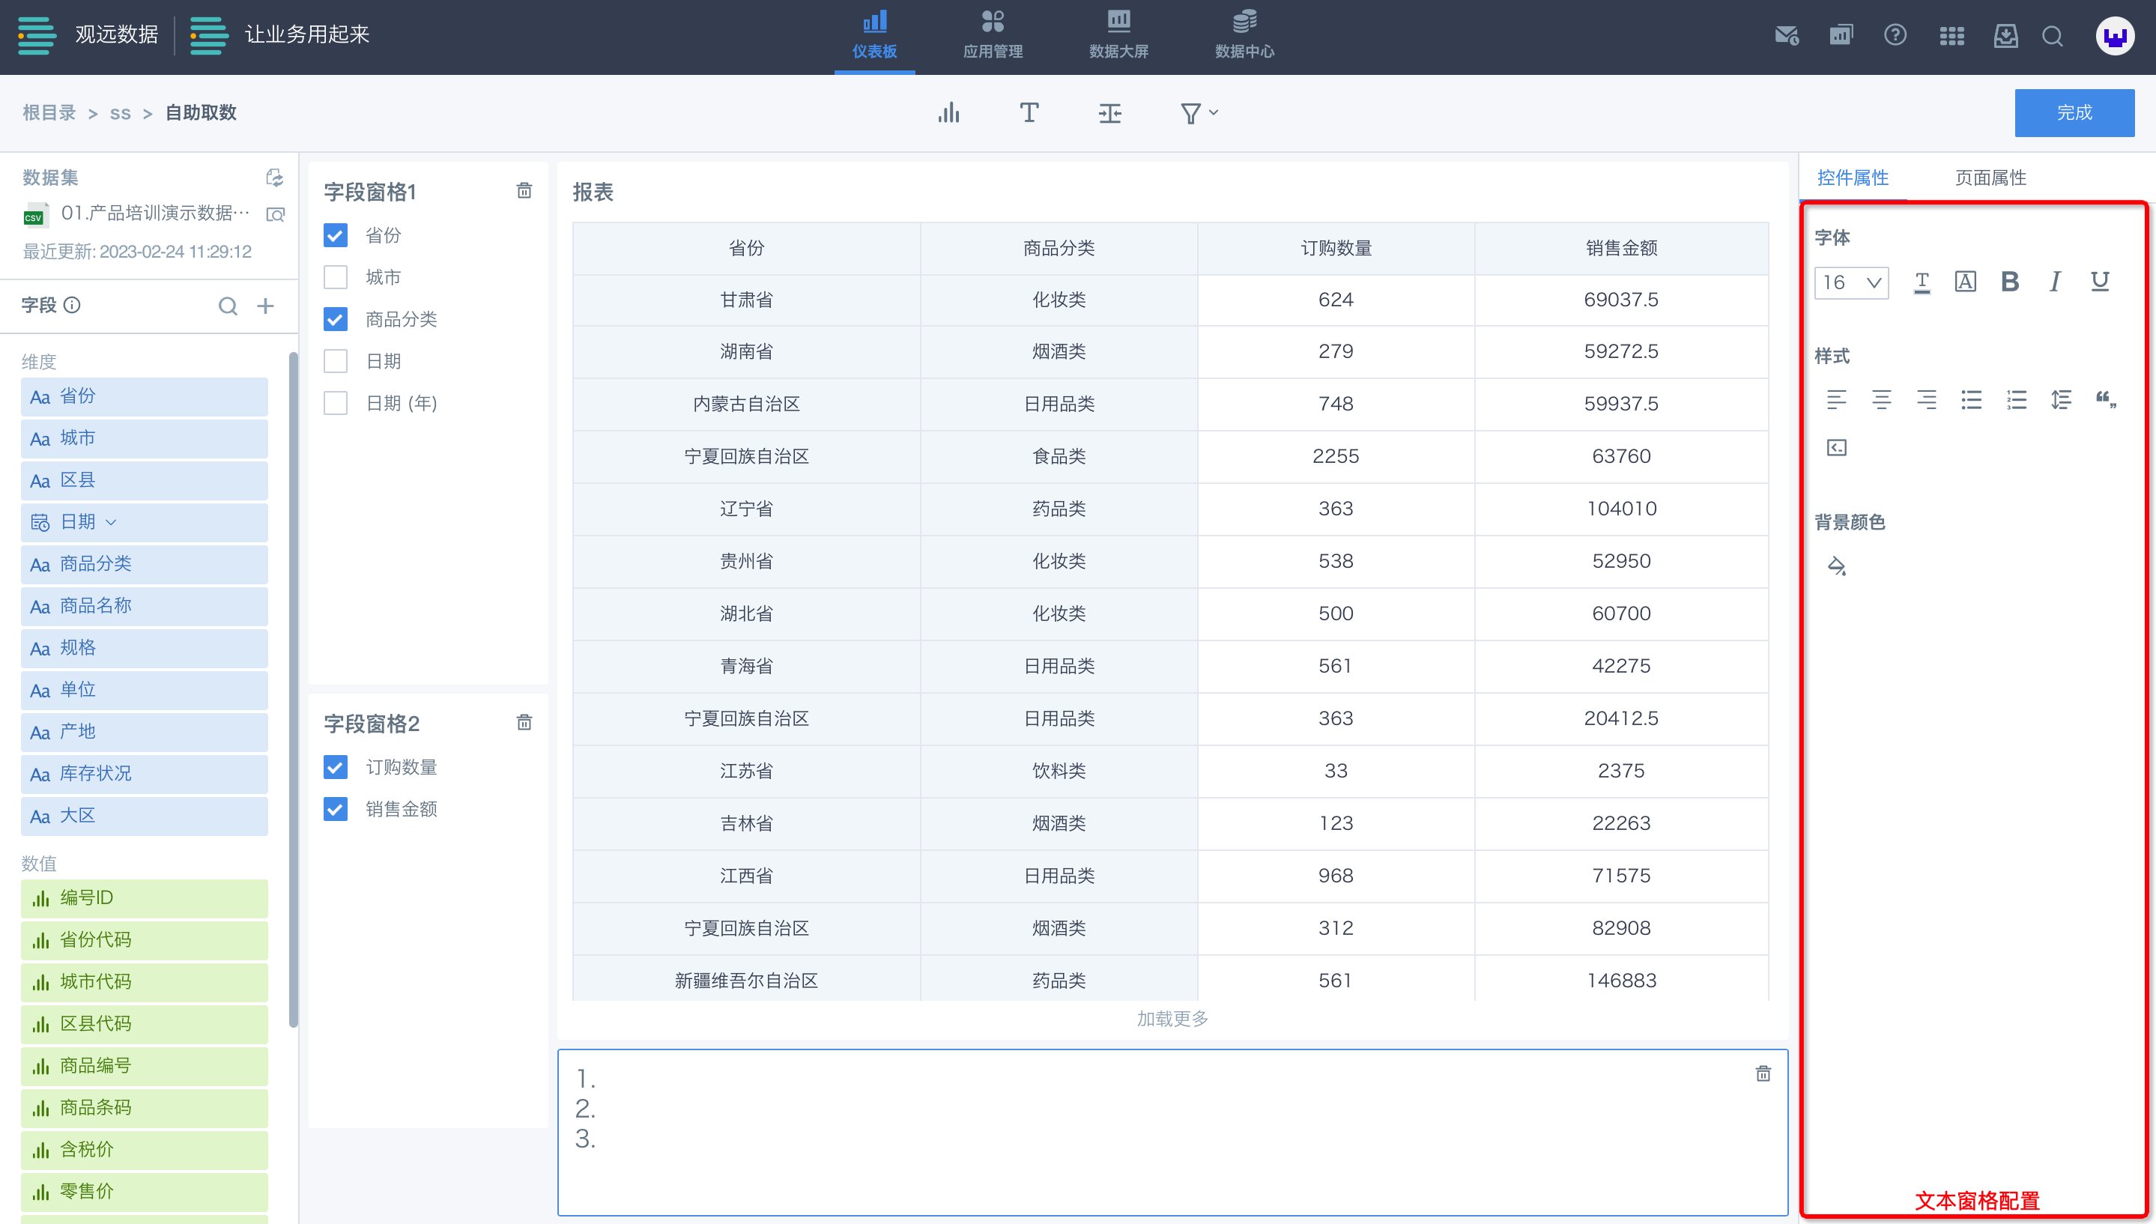Enable the 日期 (年) checkbox

tap(336, 404)
